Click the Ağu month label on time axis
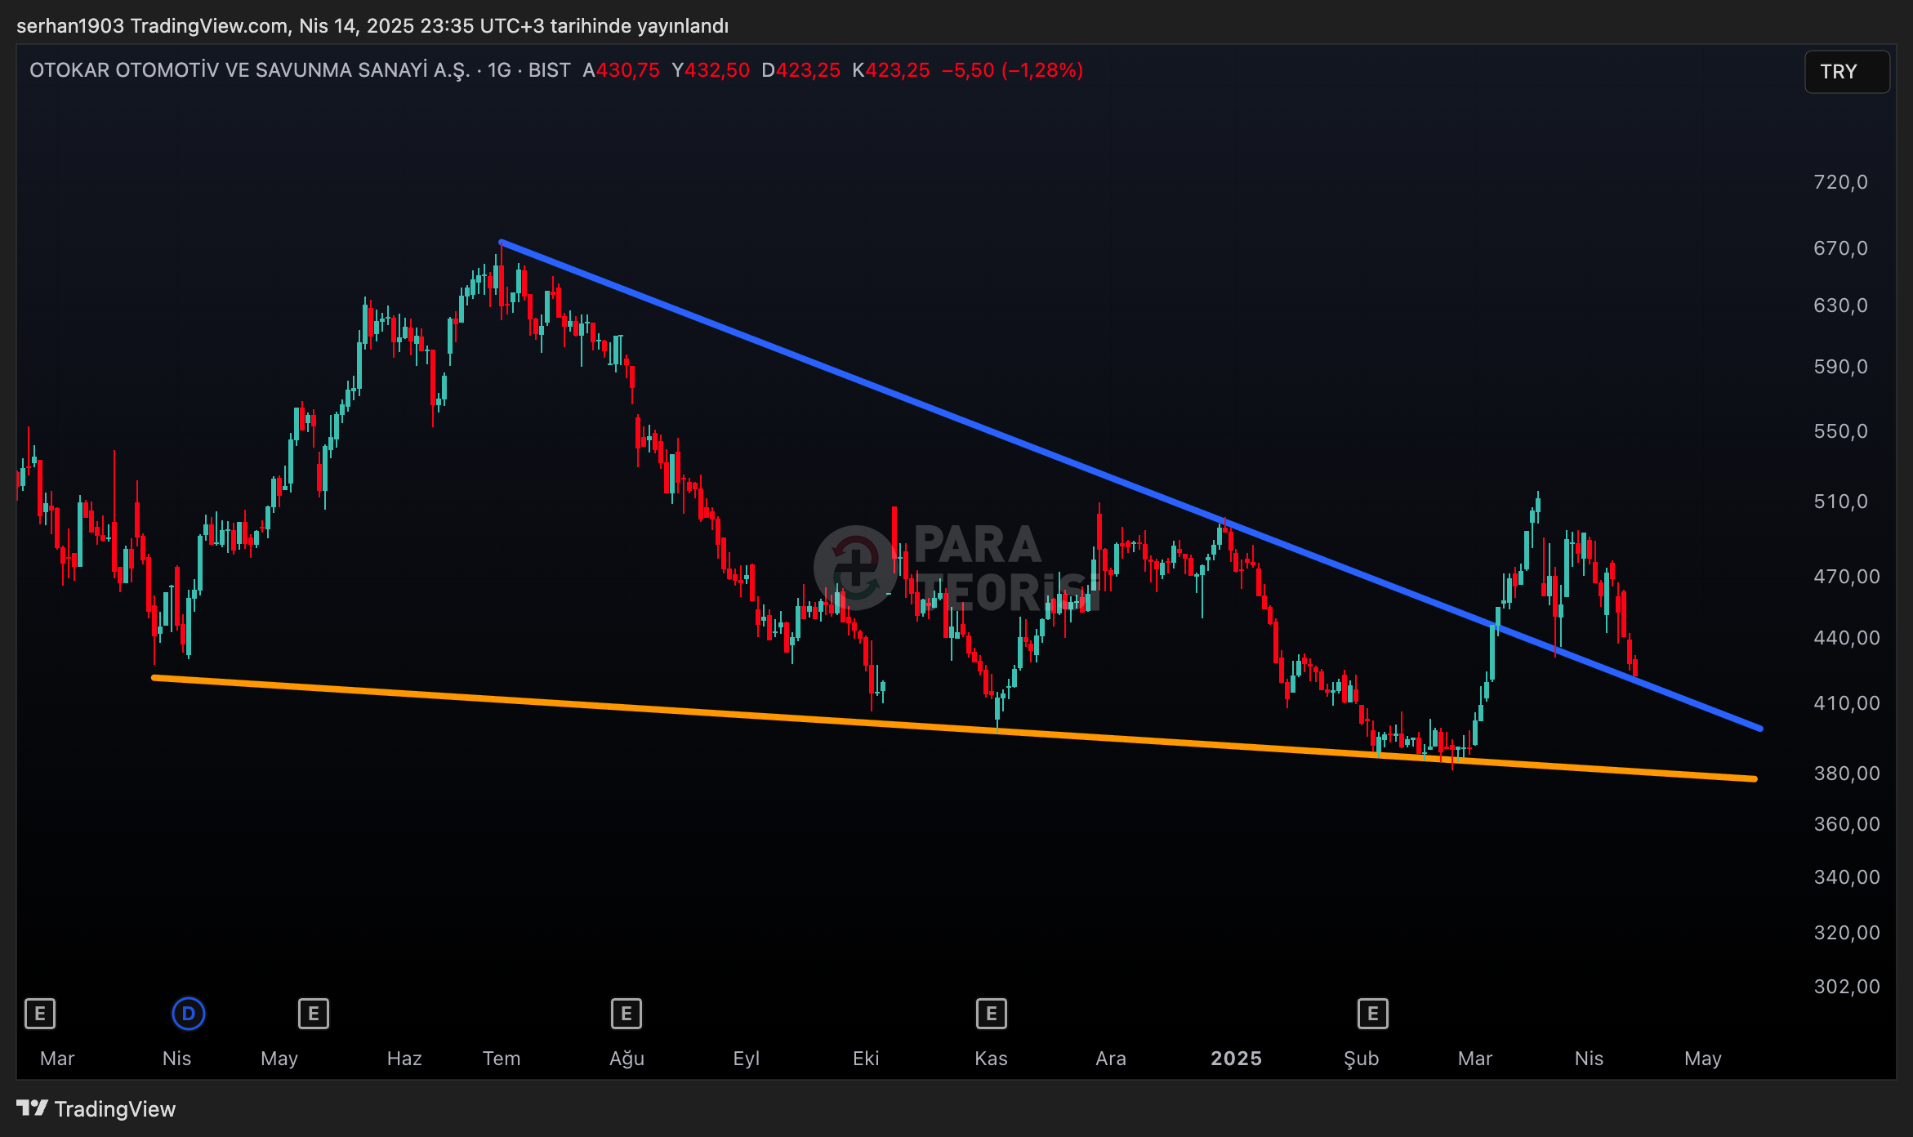This screenshot has width=1913, height=1137. [x=627, y=1059]
